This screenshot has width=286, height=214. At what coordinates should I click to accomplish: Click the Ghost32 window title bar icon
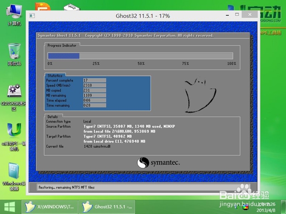tap(32, 16)
